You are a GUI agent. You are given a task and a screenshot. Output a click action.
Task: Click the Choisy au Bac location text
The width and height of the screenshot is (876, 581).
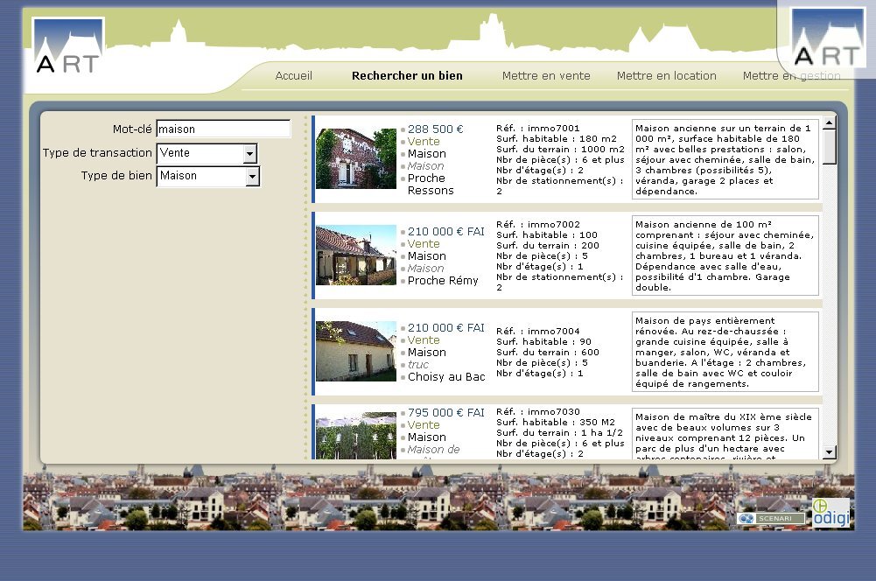445,376
